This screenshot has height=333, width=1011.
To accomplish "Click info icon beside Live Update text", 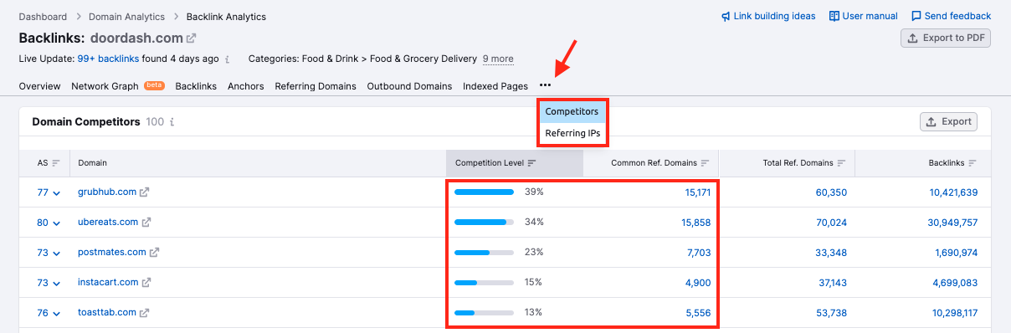I will pos(228,59).
